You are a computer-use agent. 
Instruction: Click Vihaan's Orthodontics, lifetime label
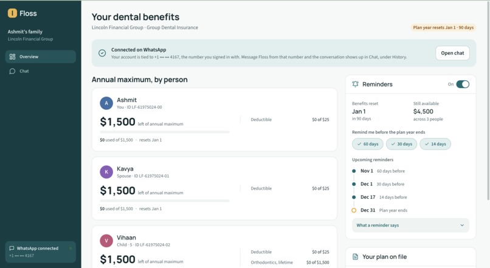tap(272, 263)
